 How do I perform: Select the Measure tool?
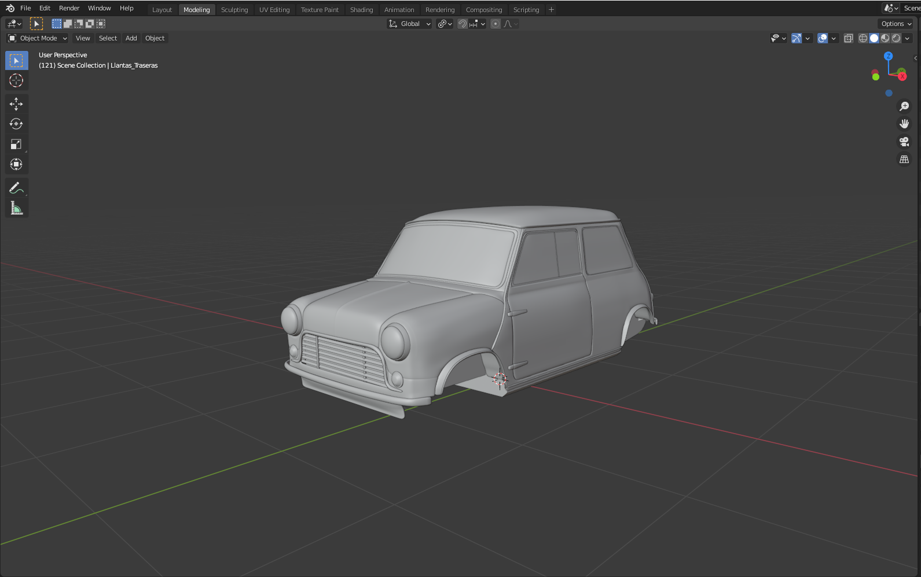(16, 208)
